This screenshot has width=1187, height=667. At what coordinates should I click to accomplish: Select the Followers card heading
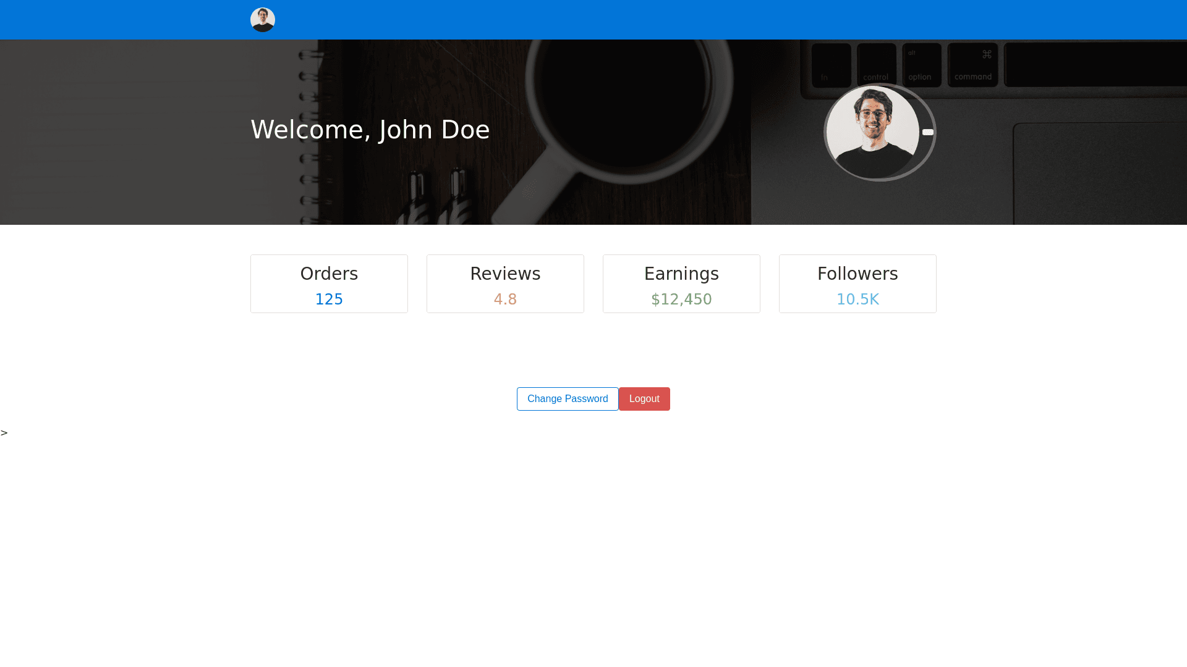pos(857,274)
